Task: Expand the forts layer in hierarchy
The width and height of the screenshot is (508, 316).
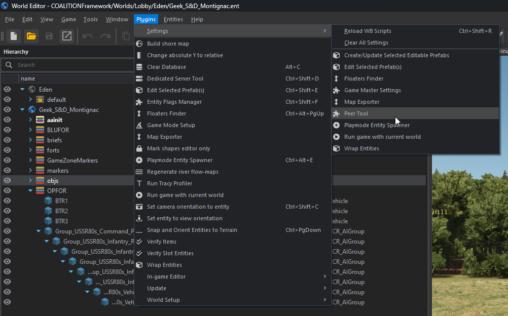Action: click(x=30, y=150)
